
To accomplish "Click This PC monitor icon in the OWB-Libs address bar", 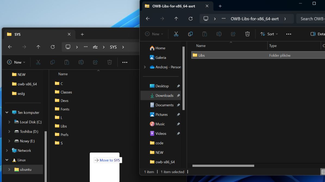I will pyautogui.click(x=206, y=19).
